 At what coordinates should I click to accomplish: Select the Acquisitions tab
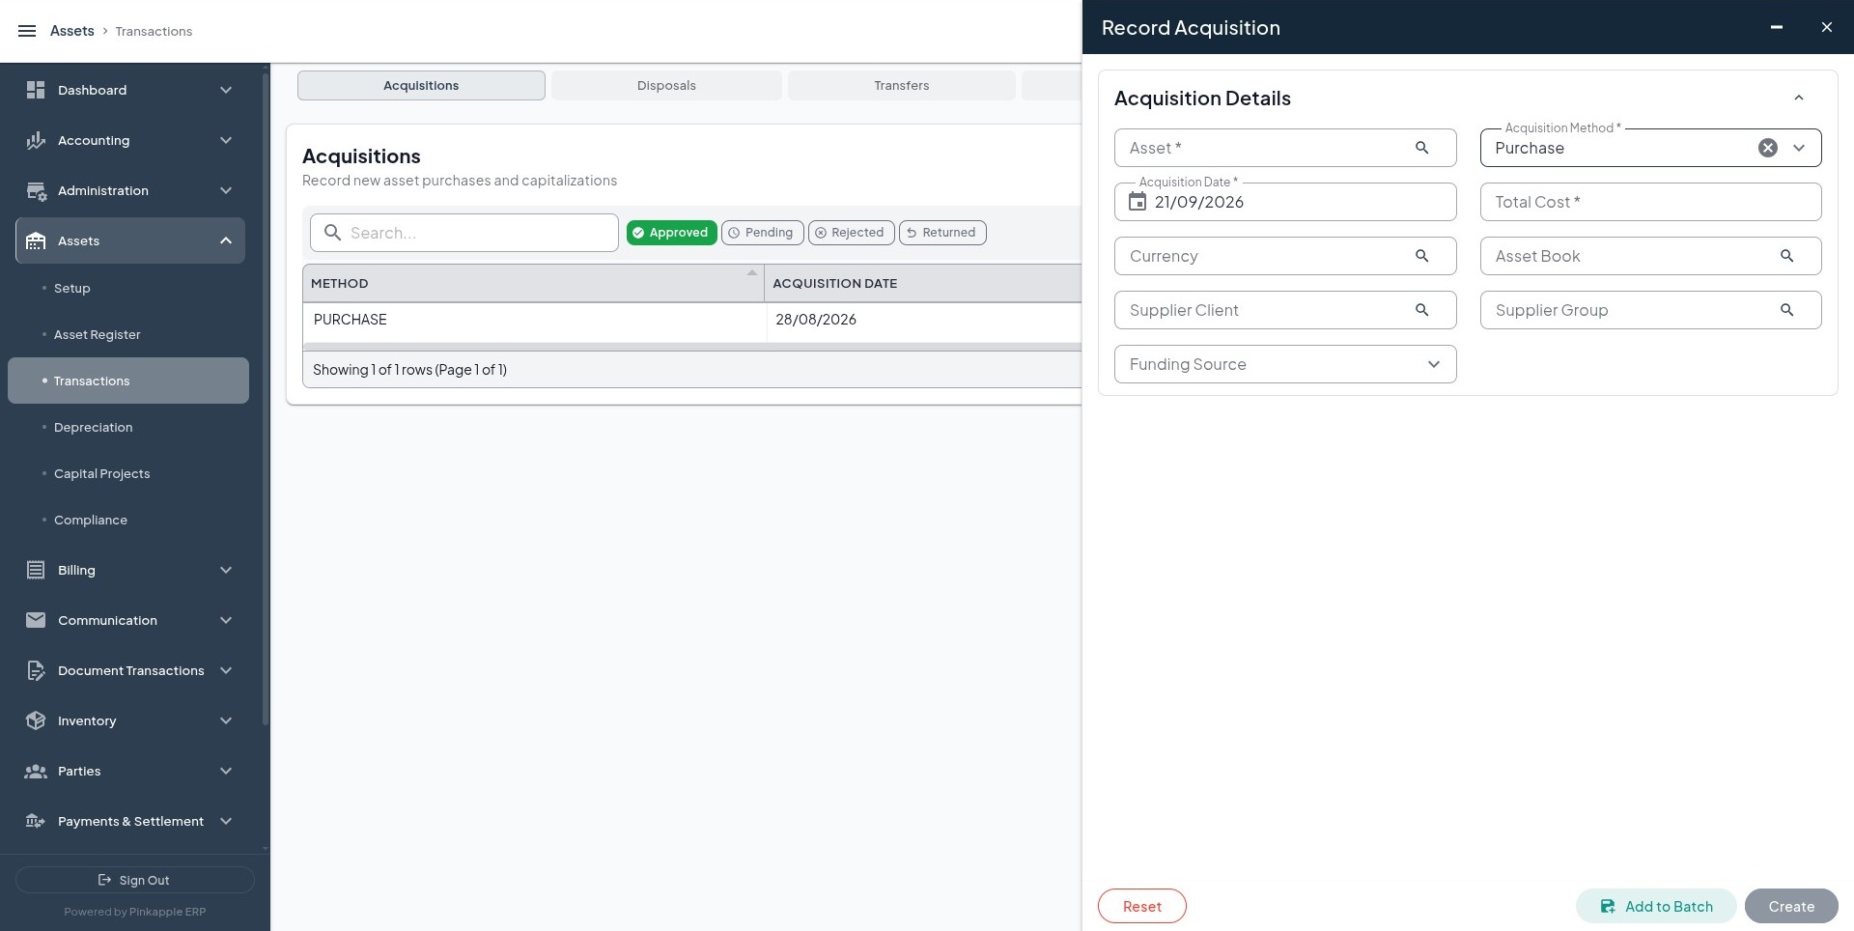pyautogui.click(x=421, y=85)
